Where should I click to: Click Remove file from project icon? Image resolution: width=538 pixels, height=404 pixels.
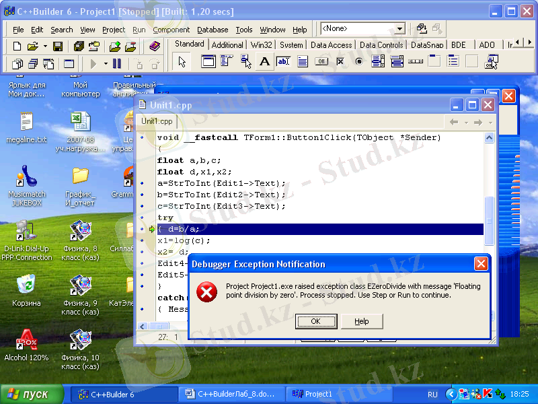tap(130, 46)
